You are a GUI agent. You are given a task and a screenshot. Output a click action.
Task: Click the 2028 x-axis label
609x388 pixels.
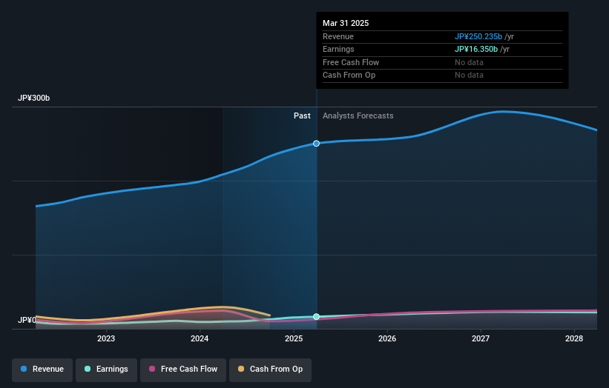pyautogui.click(x=574, y=339)
